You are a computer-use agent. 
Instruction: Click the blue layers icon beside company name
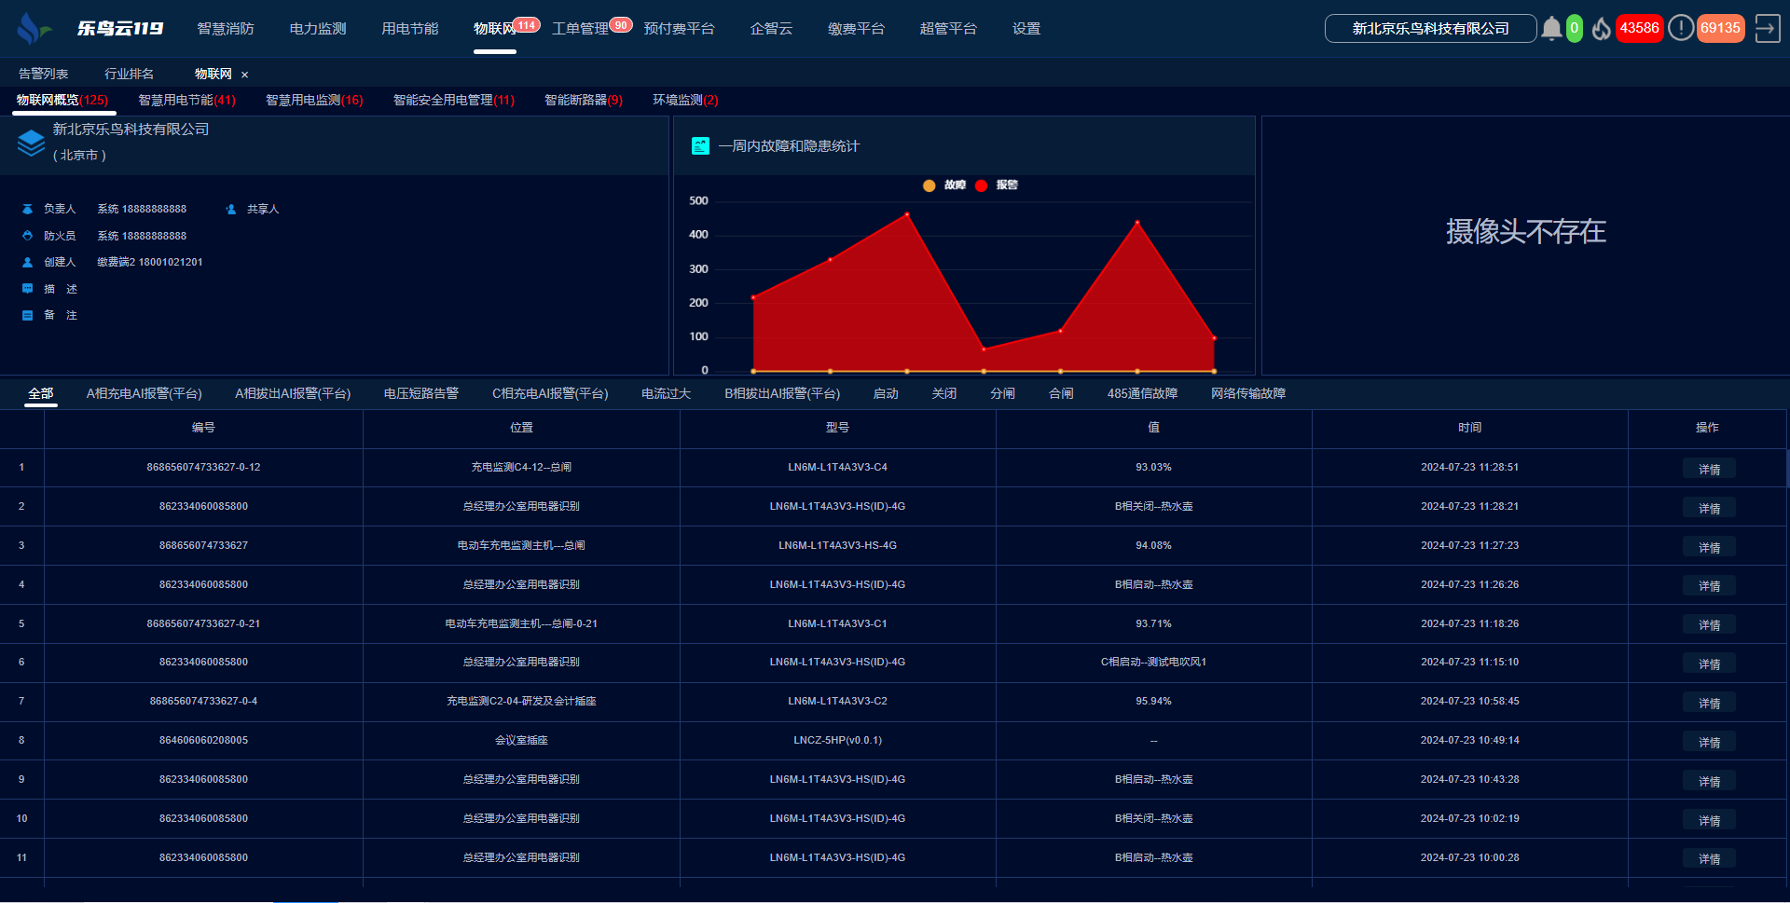(31, 143)
